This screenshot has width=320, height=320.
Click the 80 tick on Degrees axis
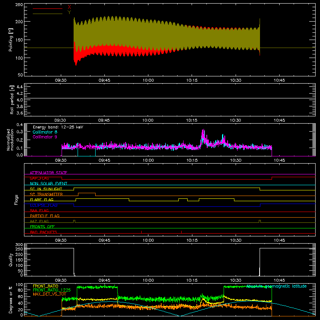click(x=20, y=290)
